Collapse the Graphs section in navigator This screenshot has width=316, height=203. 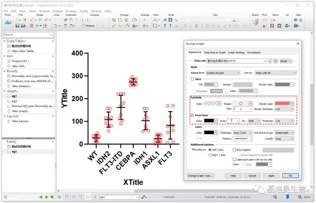coord(4,91)
